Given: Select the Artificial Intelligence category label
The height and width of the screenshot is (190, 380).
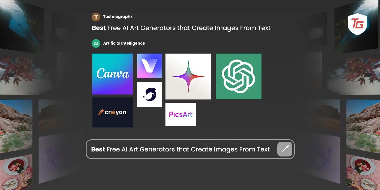Looking at the screenshot, I should coord(124,43).
